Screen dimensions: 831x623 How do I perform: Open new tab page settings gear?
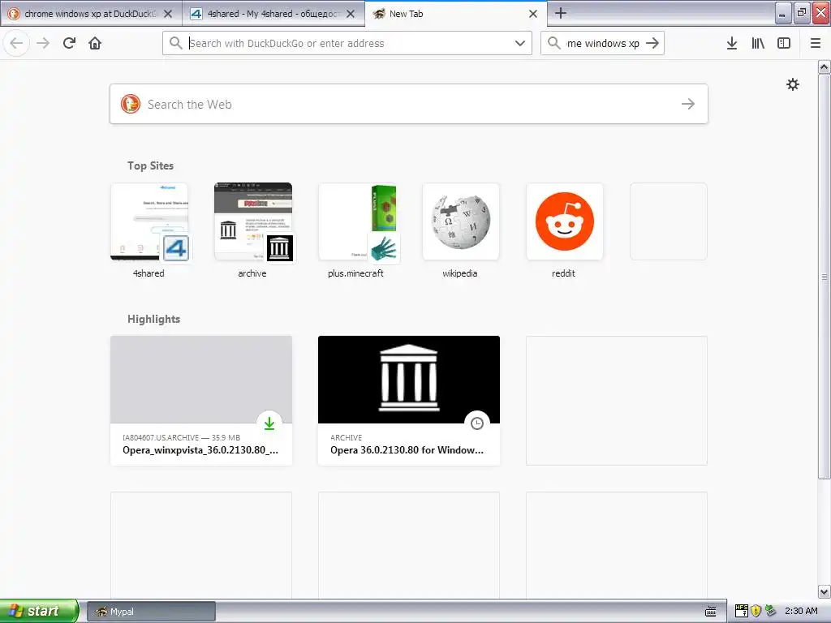pyautogui.click(x=792, y=84)
